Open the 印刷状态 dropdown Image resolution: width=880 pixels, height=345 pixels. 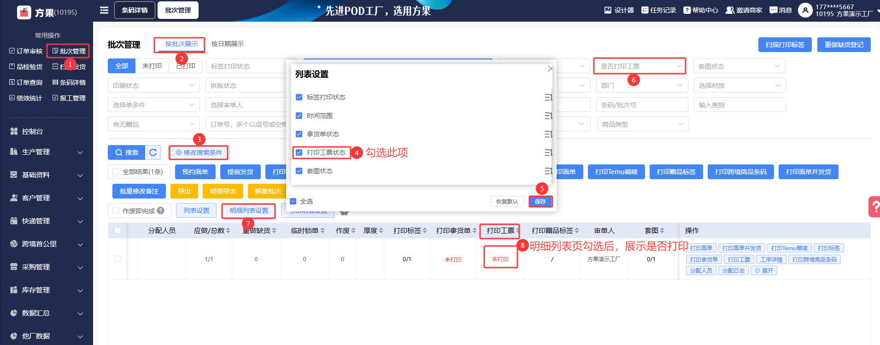pos(154,86)
